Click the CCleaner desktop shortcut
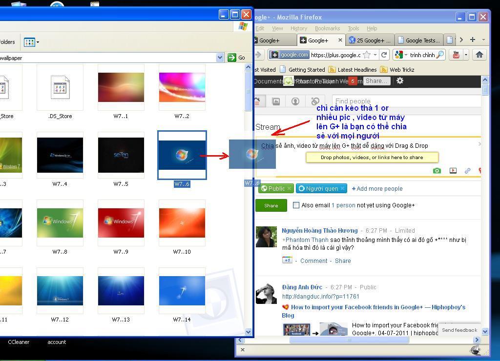 [x=19, y=342]
